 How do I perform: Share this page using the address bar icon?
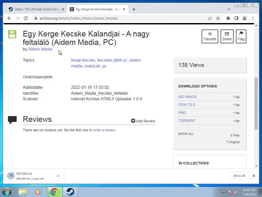point(210,18)
